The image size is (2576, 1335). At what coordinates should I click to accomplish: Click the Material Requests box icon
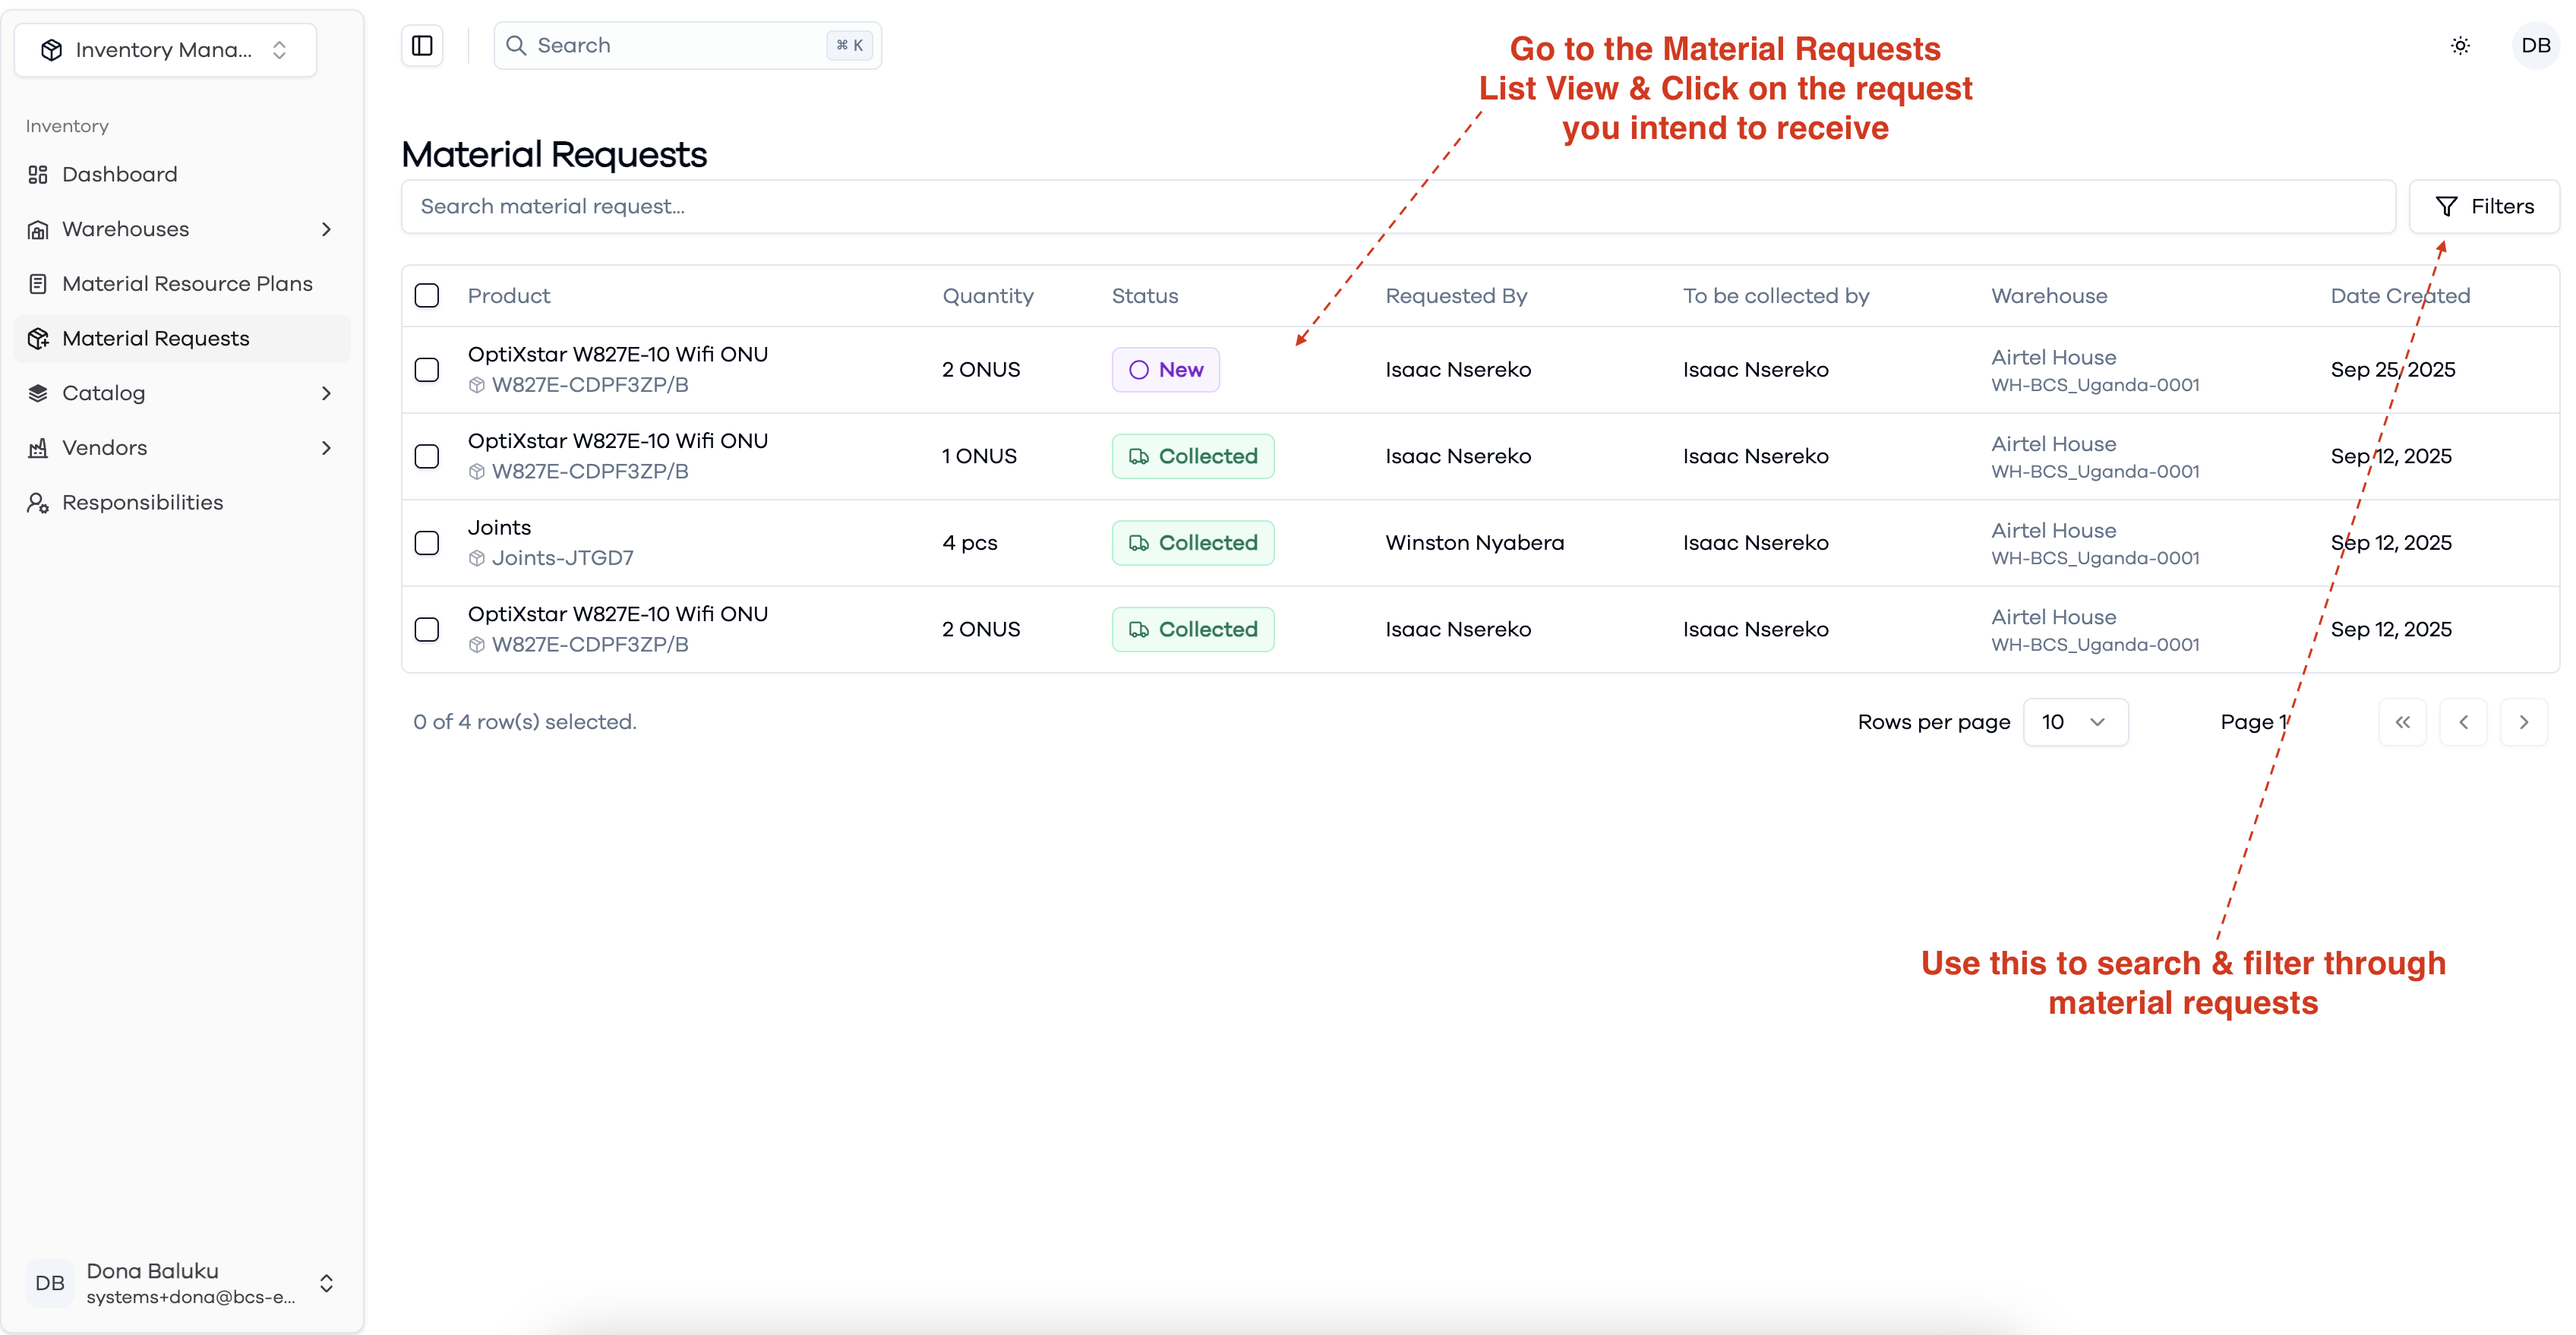38,339
